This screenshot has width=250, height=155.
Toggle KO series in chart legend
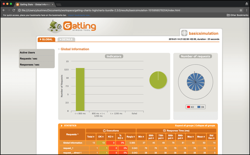pos(190,107)
